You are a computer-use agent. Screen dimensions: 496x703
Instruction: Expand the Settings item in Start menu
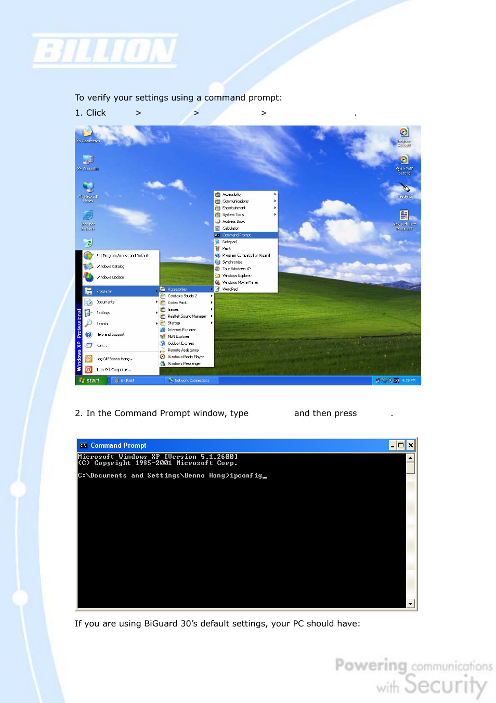(103, 313)
